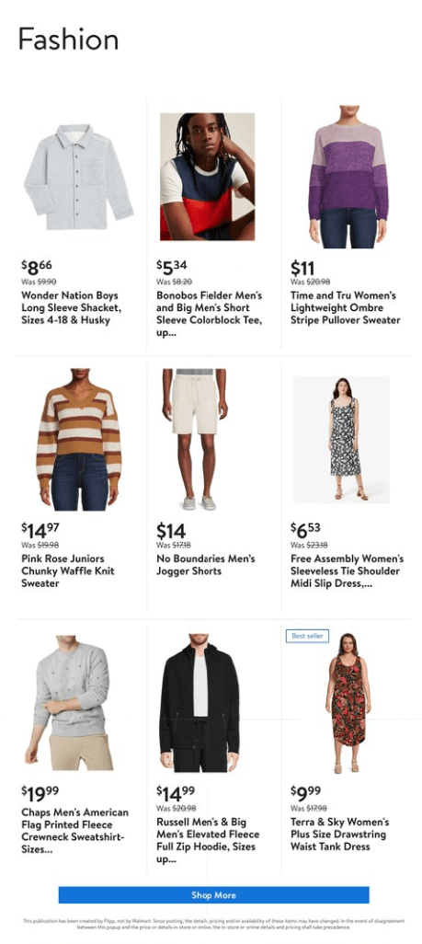Image resolution: width=422 pixels, height=944 pixels.
Task: Open Pink Rose Juniors Chunky Waffle Knit title
Action: pos(68,570)
